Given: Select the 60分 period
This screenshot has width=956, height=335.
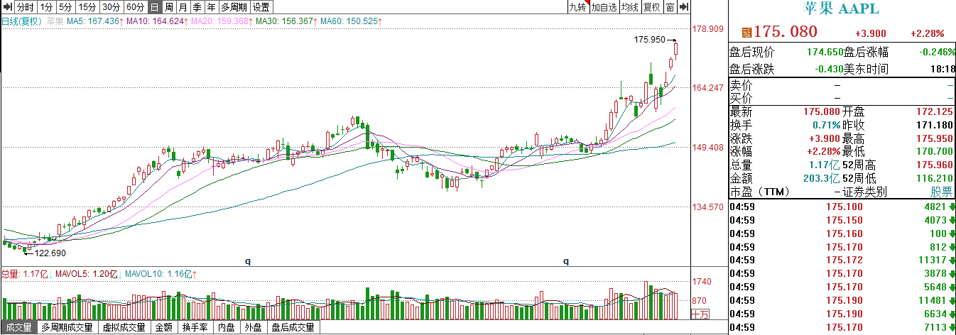Looking at the screenshot, I should coord(135,7).
